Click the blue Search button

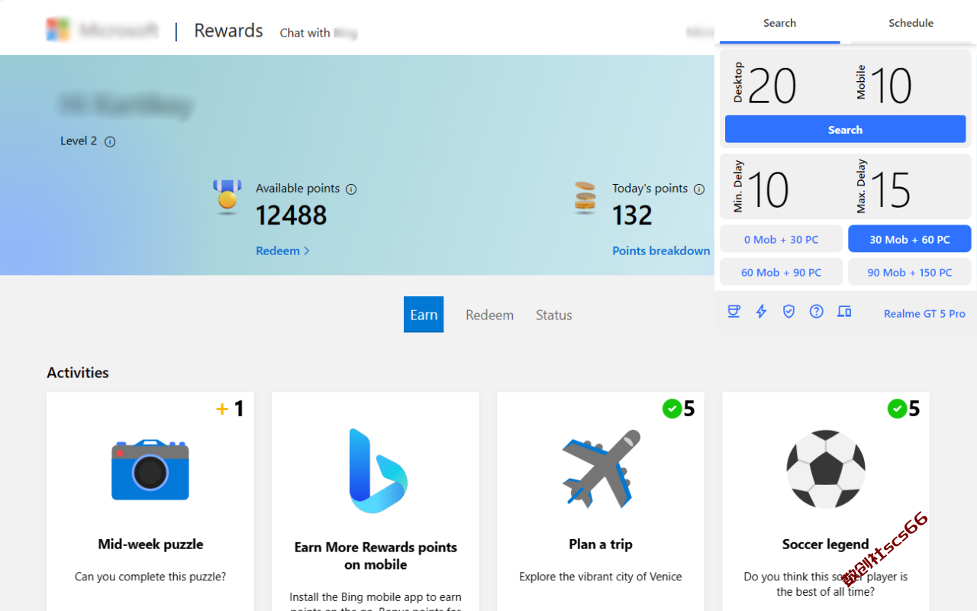(x=845, y=129)
